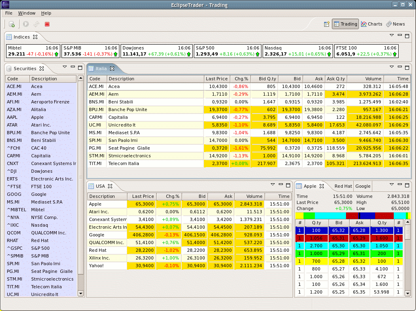Select Google in the Securities list
416x311 pixels.
pyautogui.click(x=38, y=194)
